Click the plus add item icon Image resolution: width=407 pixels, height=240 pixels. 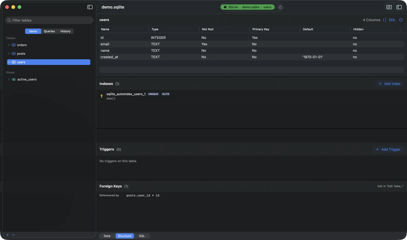pyautogui.click(x=7, y=235)
